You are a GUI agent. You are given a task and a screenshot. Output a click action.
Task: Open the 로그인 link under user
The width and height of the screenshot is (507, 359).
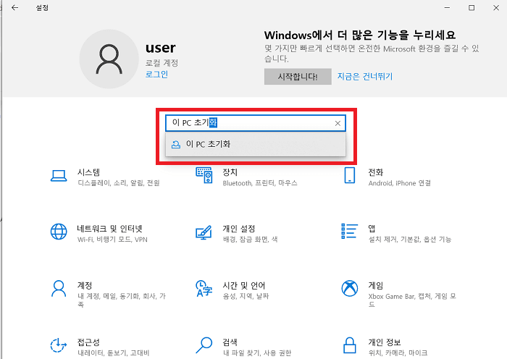(156, 75)
